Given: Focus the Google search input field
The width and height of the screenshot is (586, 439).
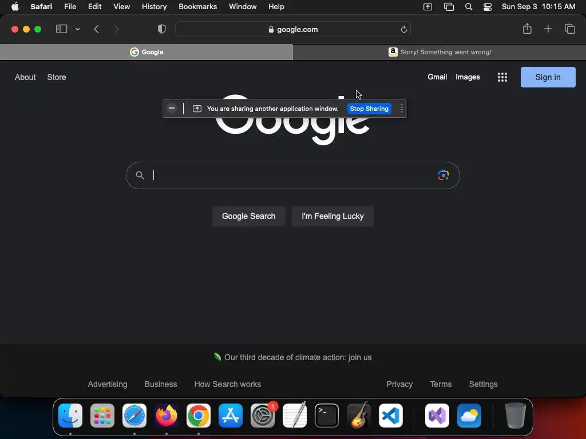Looking at the screenshot, I should (x=293, y=175).
